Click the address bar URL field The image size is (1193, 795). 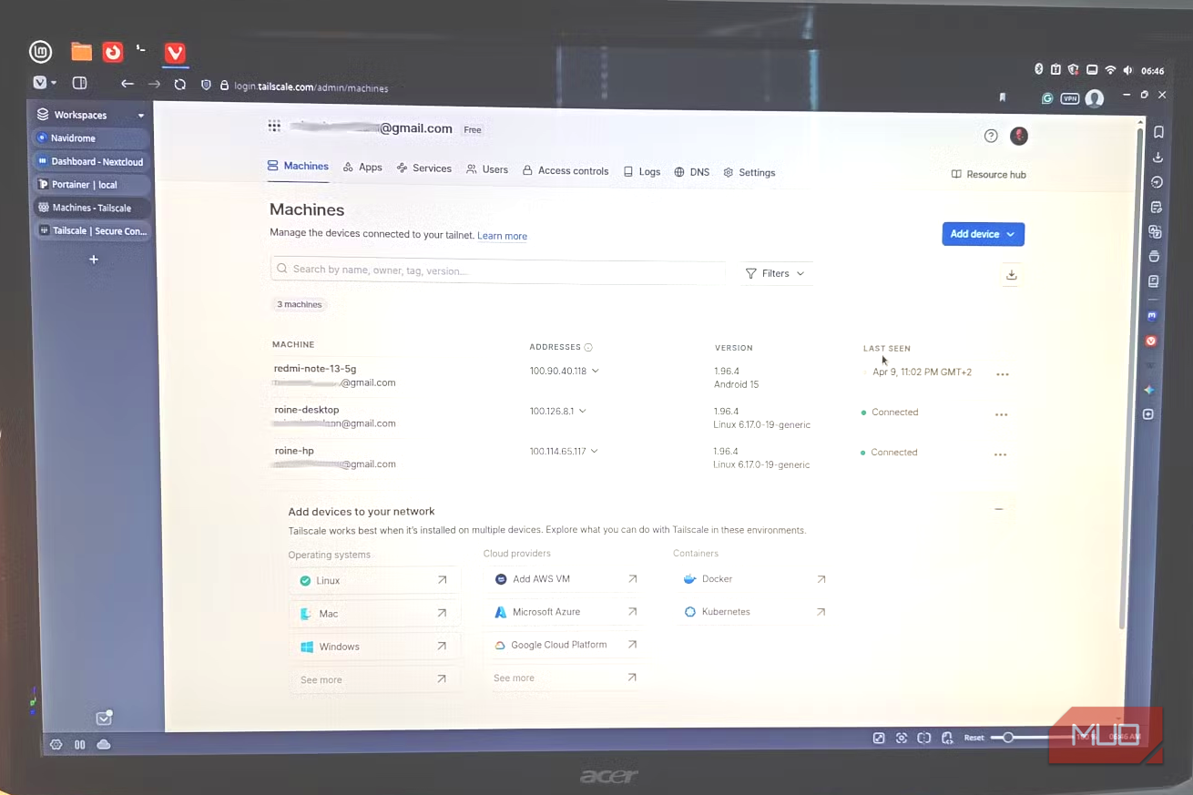[311, 87]
